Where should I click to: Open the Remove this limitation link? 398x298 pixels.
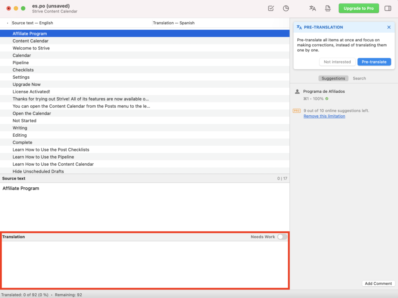(324, 116)
